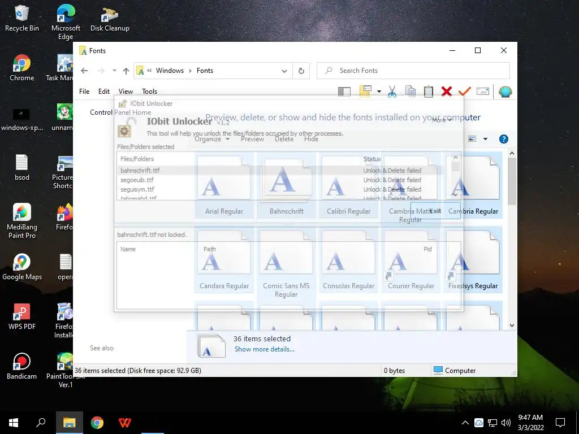The image size is (579, 434).
Task: Click the segoeuib.ttf row in IObit Unlocker
Action: point(279,180)
